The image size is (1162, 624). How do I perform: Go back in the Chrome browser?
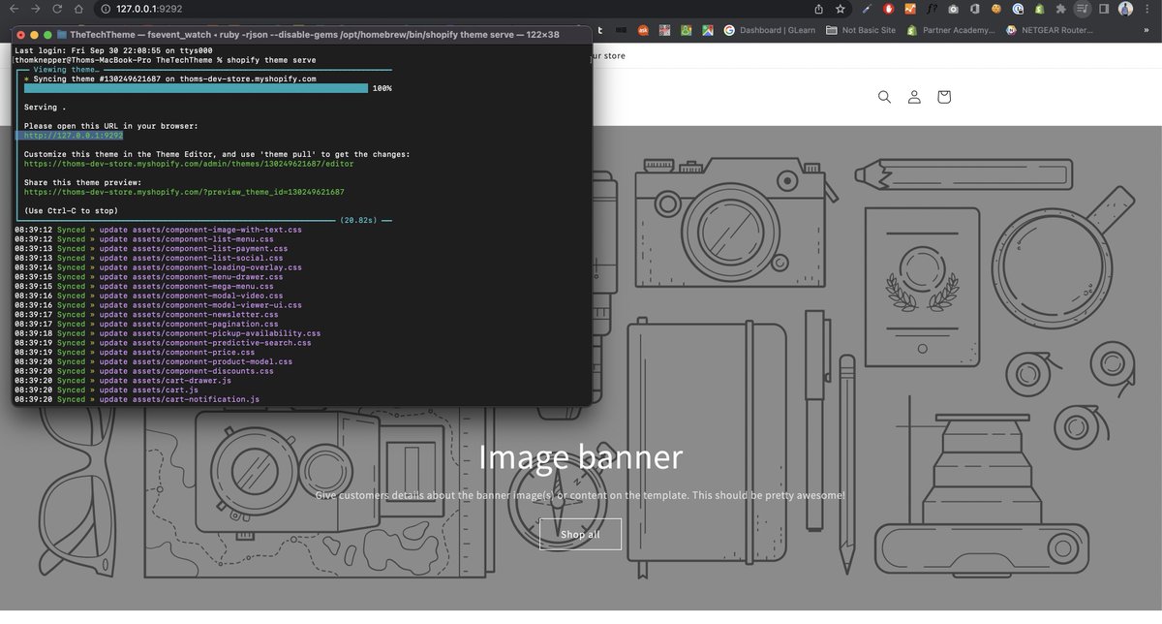click(x=13, y=9)
